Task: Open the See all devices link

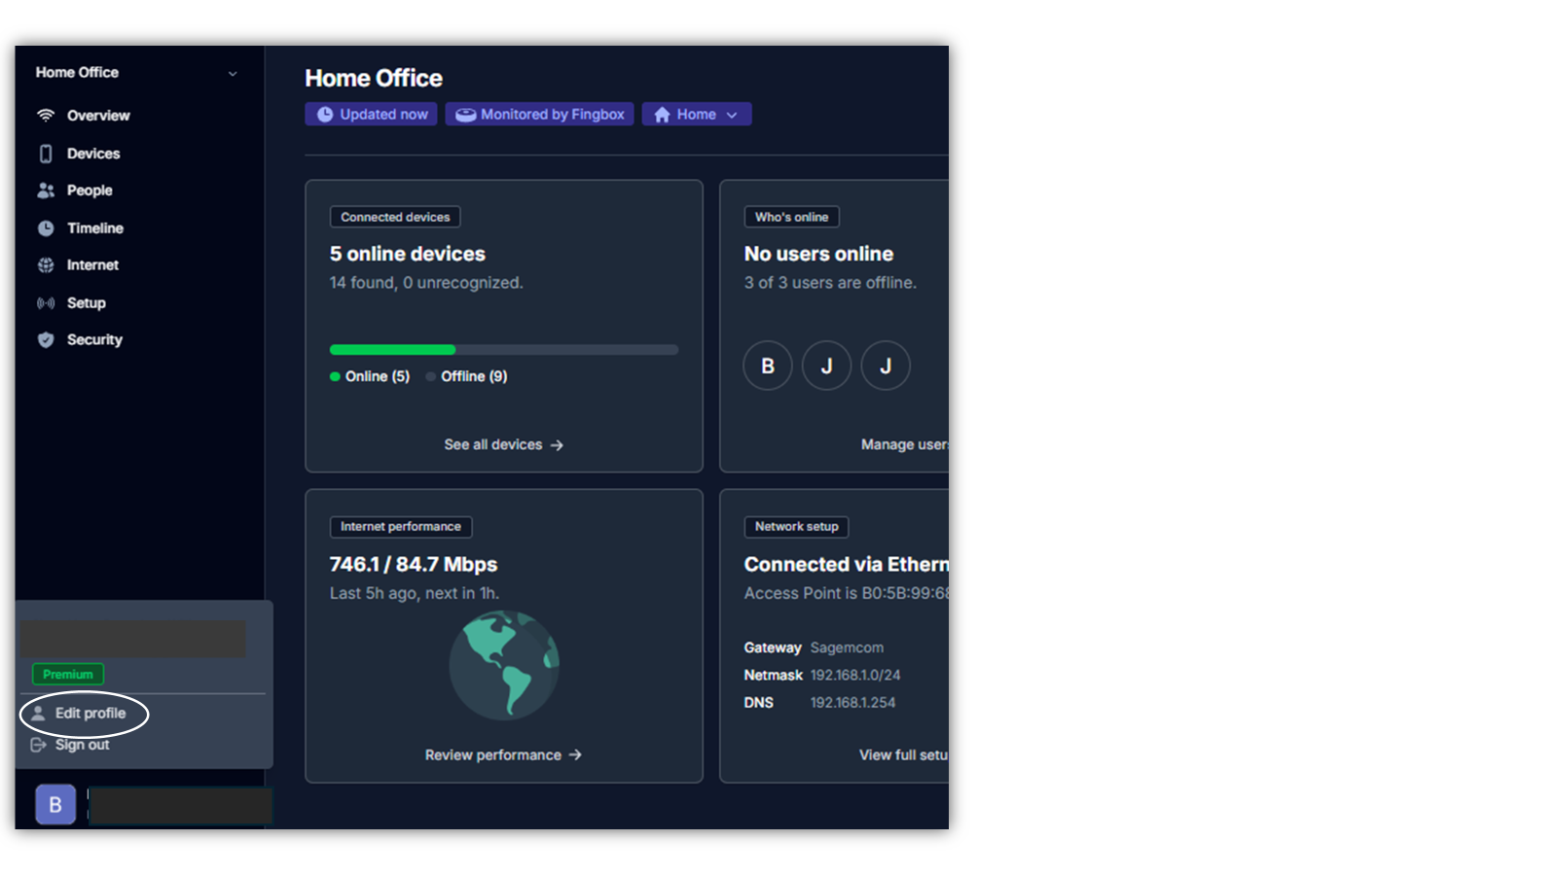Action: tap(503, 445)
